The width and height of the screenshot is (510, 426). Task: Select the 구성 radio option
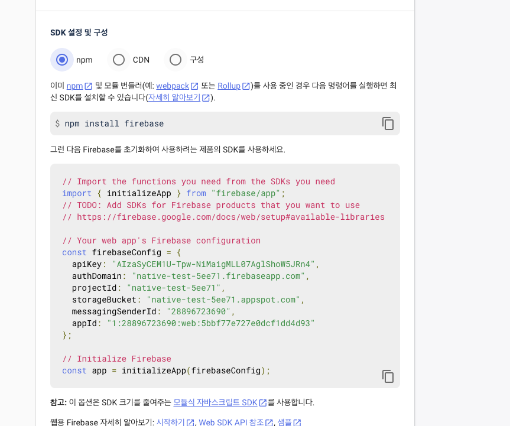click(x=176, y=60)
